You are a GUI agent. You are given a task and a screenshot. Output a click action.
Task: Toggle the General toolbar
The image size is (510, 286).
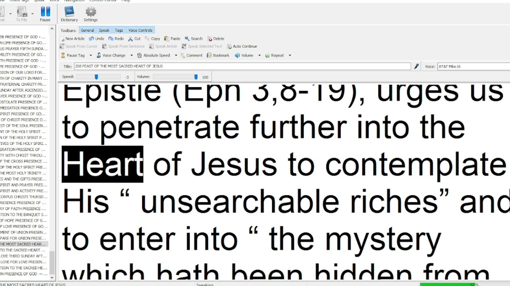click(x=87, y=30)
